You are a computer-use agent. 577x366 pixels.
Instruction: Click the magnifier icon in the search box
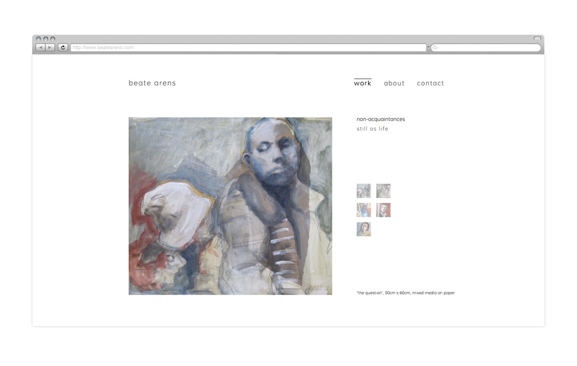(x=435, y=47)
